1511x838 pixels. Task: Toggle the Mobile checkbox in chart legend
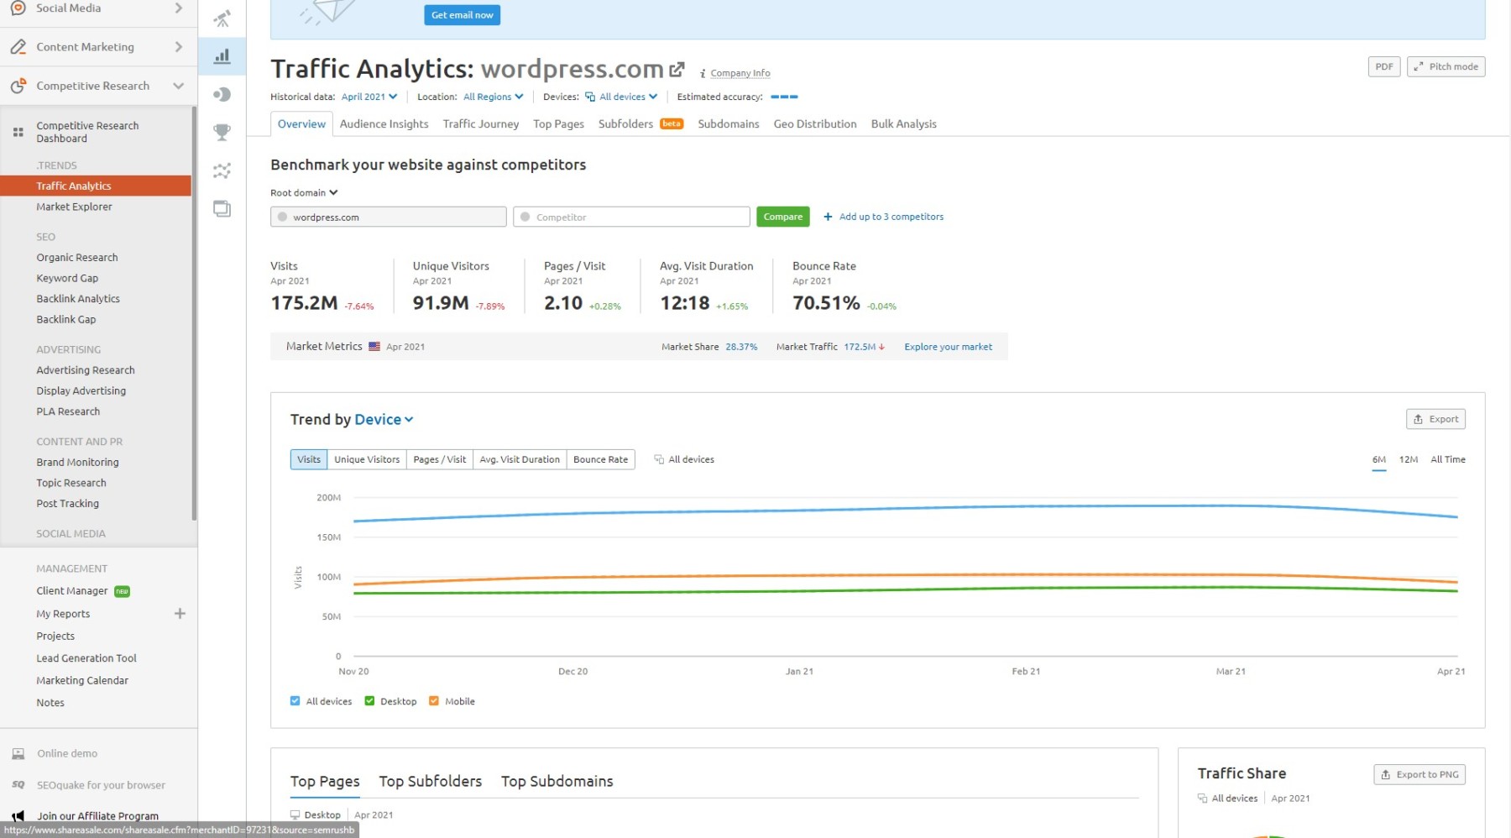[434, 701]
